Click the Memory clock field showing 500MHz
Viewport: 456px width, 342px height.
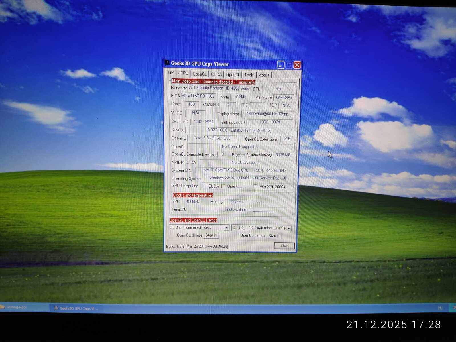click(236, 202)
